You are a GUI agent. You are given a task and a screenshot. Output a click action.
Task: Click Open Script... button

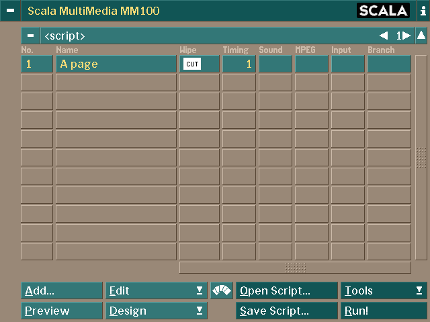click(x=287, y=291)
